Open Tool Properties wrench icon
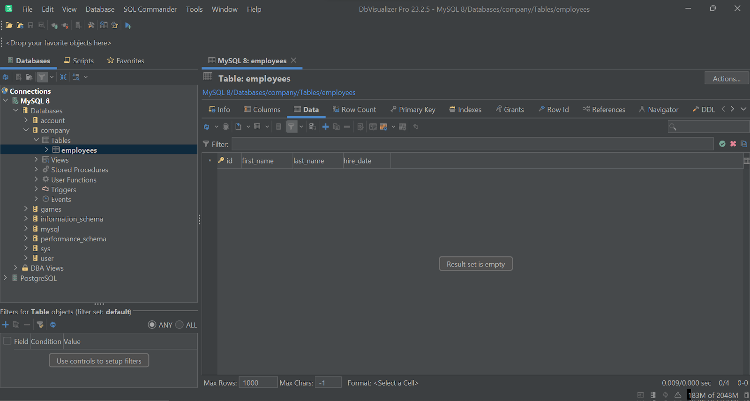750x401 pixels. tap(91, 25)
